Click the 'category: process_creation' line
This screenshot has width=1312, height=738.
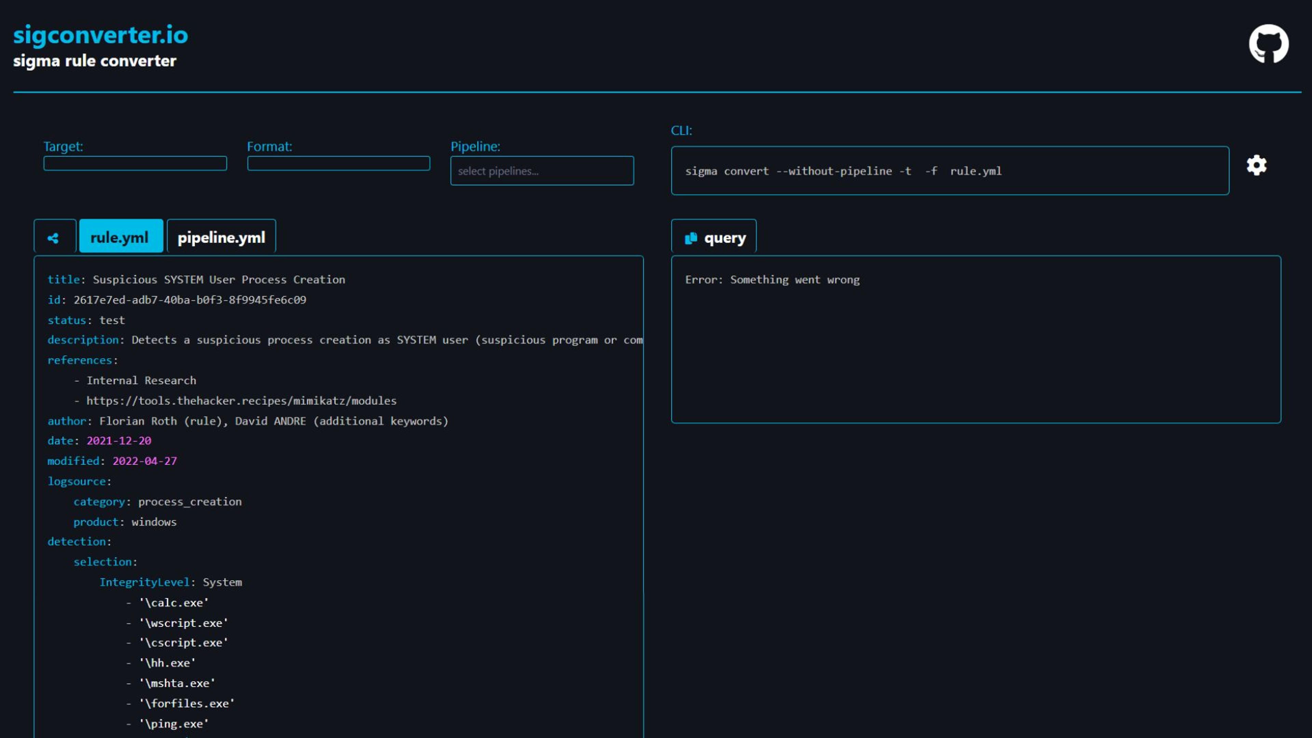[x=158, y=502]
